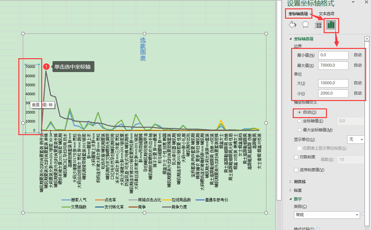Switch to the 文本选项 tab
The image size is (371, 230).
[x=326, y=14]
